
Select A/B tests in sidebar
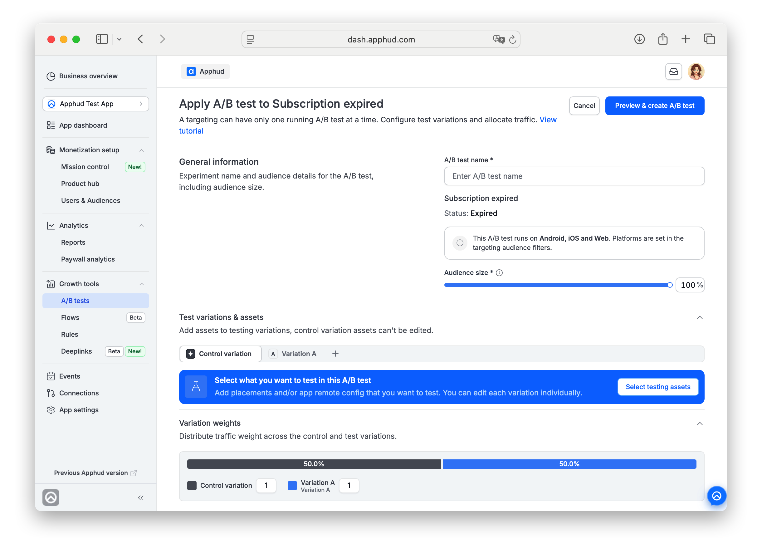click(95, 301)
